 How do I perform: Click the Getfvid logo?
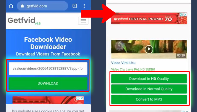(21, 20)
